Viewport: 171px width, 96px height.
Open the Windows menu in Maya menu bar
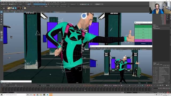(x=20, y=2)
